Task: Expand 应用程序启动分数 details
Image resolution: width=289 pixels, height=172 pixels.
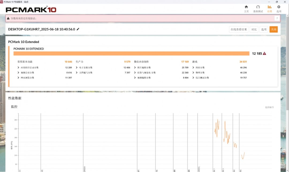Action: (x=18, y=68)
